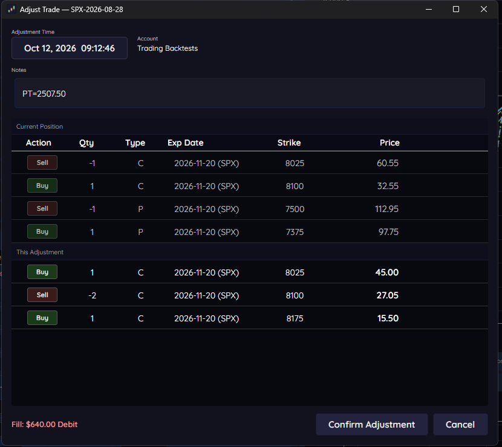Toggle Buy button on 7375 put row

click(42, 231)
